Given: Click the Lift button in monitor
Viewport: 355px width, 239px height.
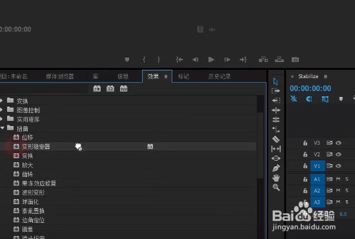Looking at the screenshot, I should tap(263, 59).
